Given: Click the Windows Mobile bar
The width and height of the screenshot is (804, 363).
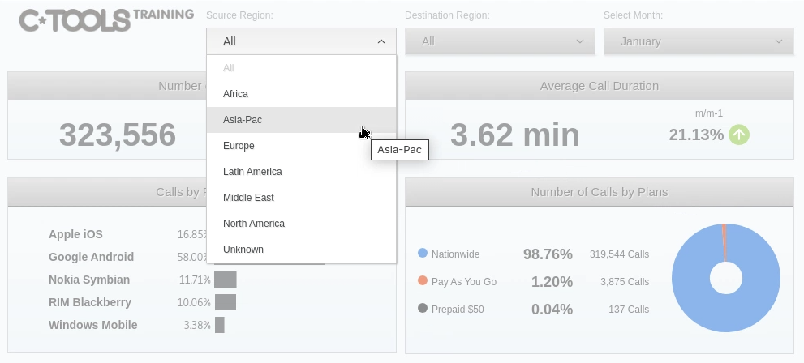Looking at the screenshot, I should (219, 325).
